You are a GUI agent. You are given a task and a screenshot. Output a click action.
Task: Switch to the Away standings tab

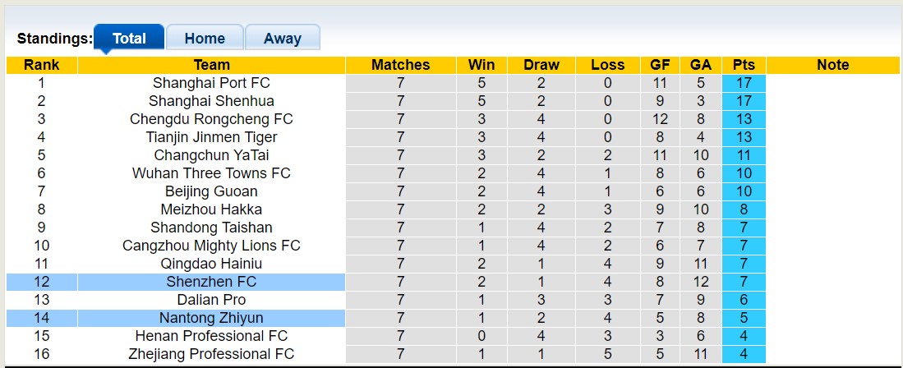[282, 38]
